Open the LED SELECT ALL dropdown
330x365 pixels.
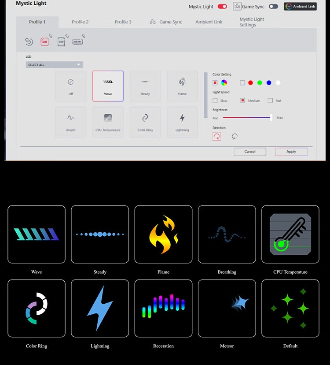[54, 65]
